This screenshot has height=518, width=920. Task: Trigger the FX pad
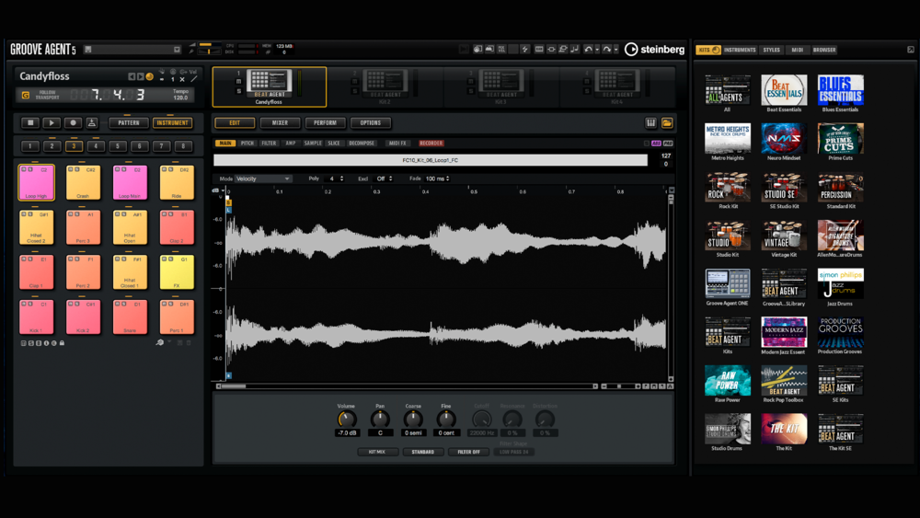click(177, 272)
